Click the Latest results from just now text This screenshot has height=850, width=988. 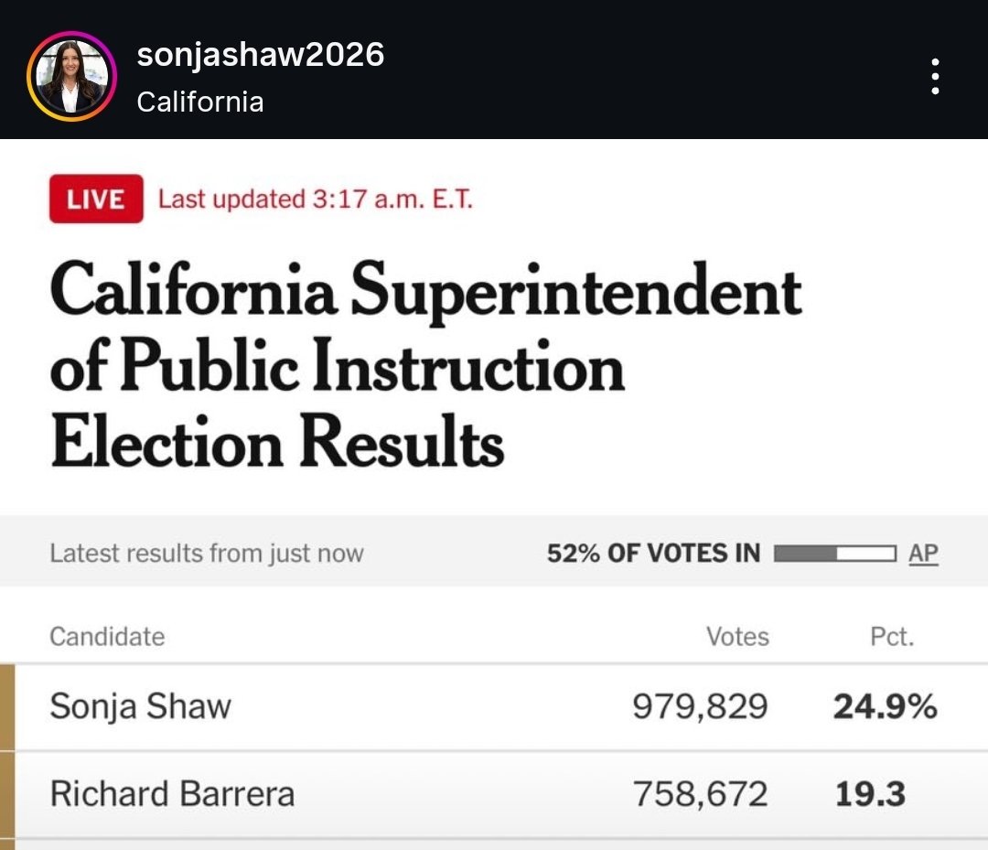click(x=207, y=554)
